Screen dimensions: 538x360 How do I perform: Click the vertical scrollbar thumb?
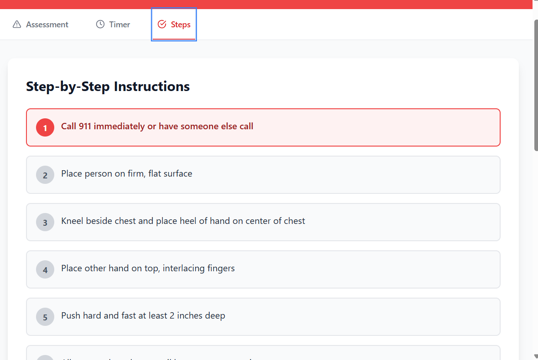click(536, 85)
